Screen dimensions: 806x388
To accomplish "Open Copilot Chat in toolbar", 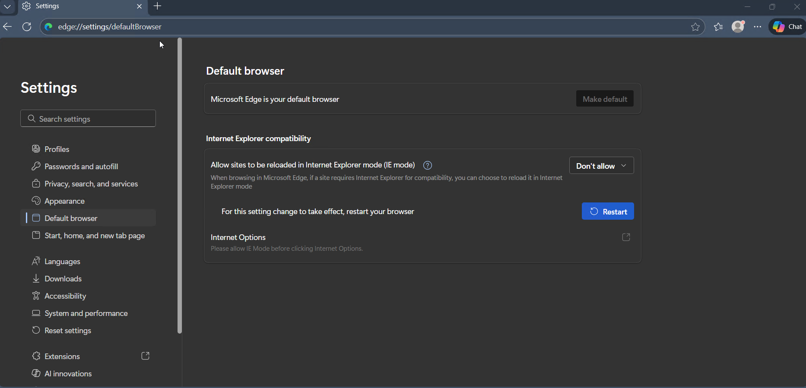I will click(787, 27).
